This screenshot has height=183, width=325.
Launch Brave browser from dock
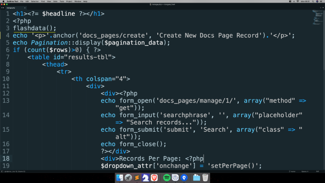pos(154,177)
